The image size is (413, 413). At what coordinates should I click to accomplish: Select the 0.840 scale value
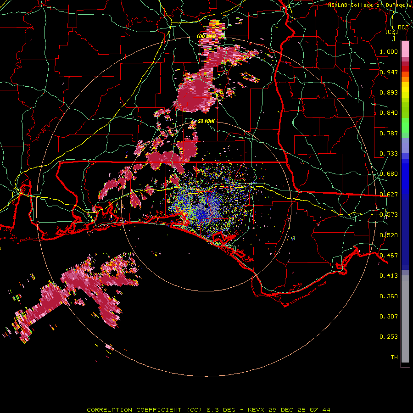pyautogui.click(x=389, y=113)
